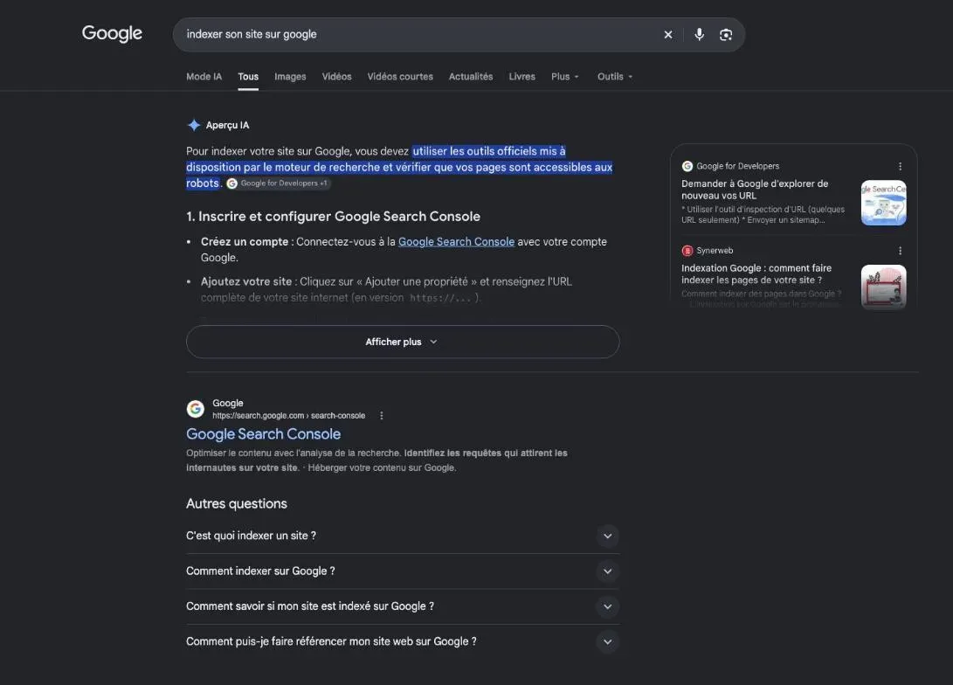953x685 pixels.
Task: Click the Google favicon of Search Console result
Action: coord(195,408)
